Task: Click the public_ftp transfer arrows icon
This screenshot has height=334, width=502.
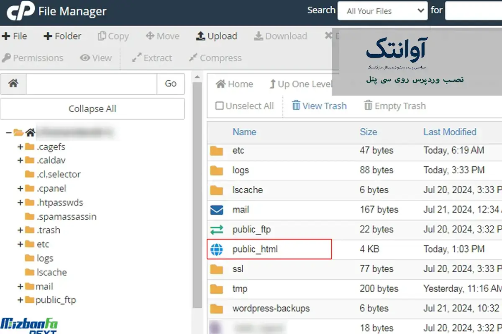Action: pyautogui.click(x=217, y=230)
